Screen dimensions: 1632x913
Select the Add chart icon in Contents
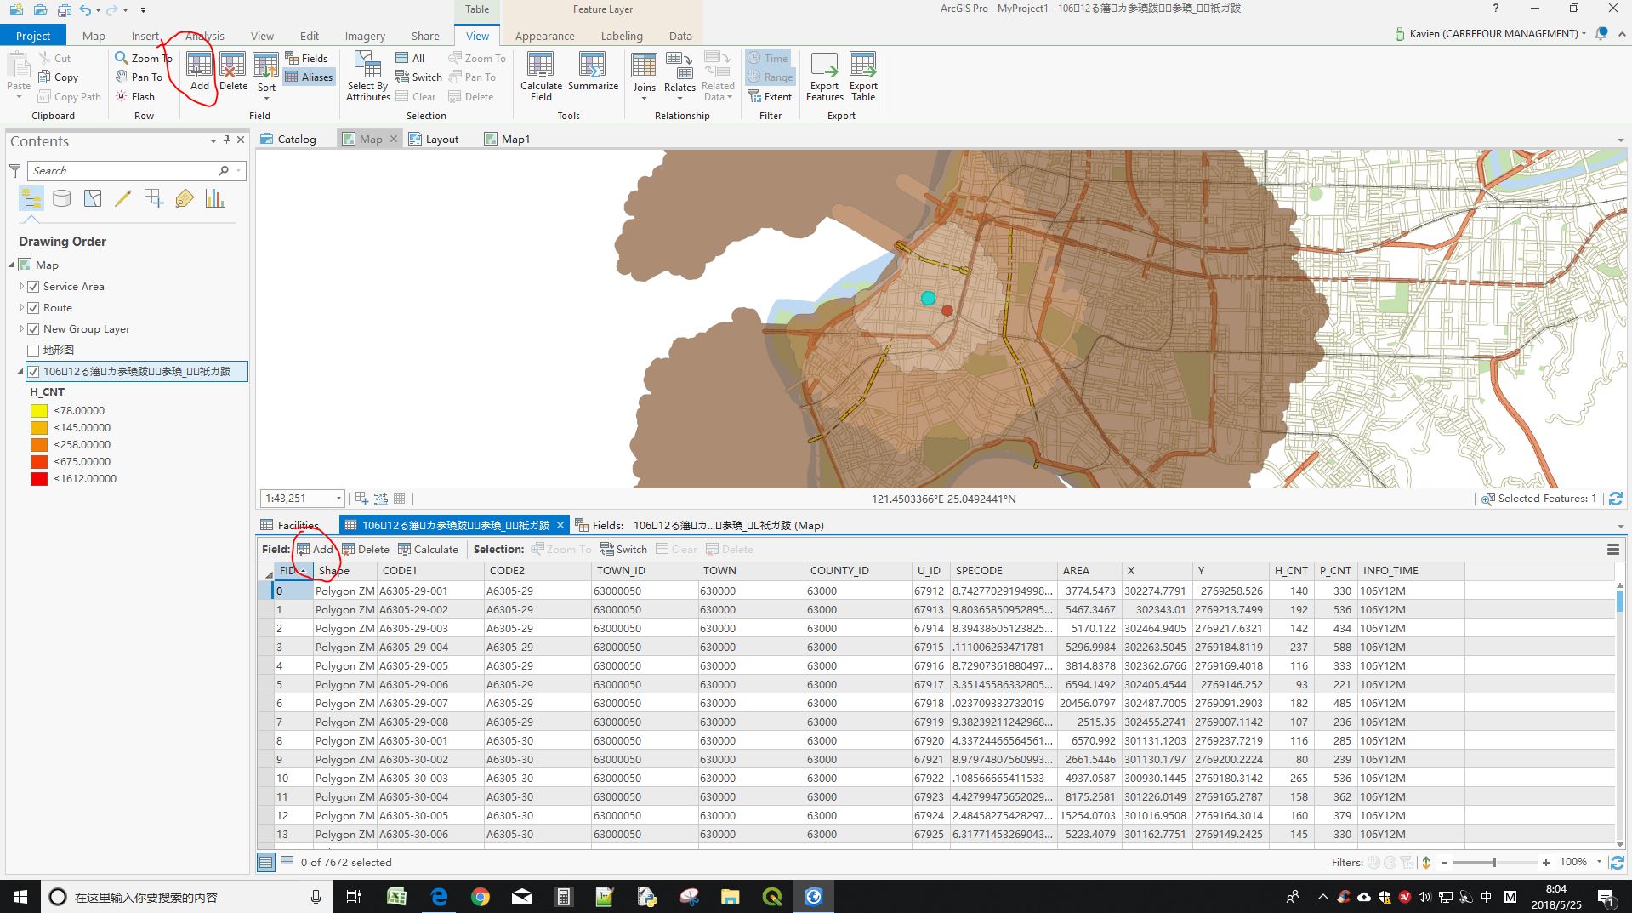214,198
